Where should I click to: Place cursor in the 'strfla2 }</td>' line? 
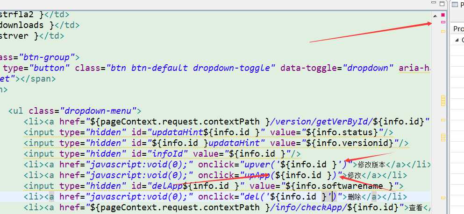(34, 14)
